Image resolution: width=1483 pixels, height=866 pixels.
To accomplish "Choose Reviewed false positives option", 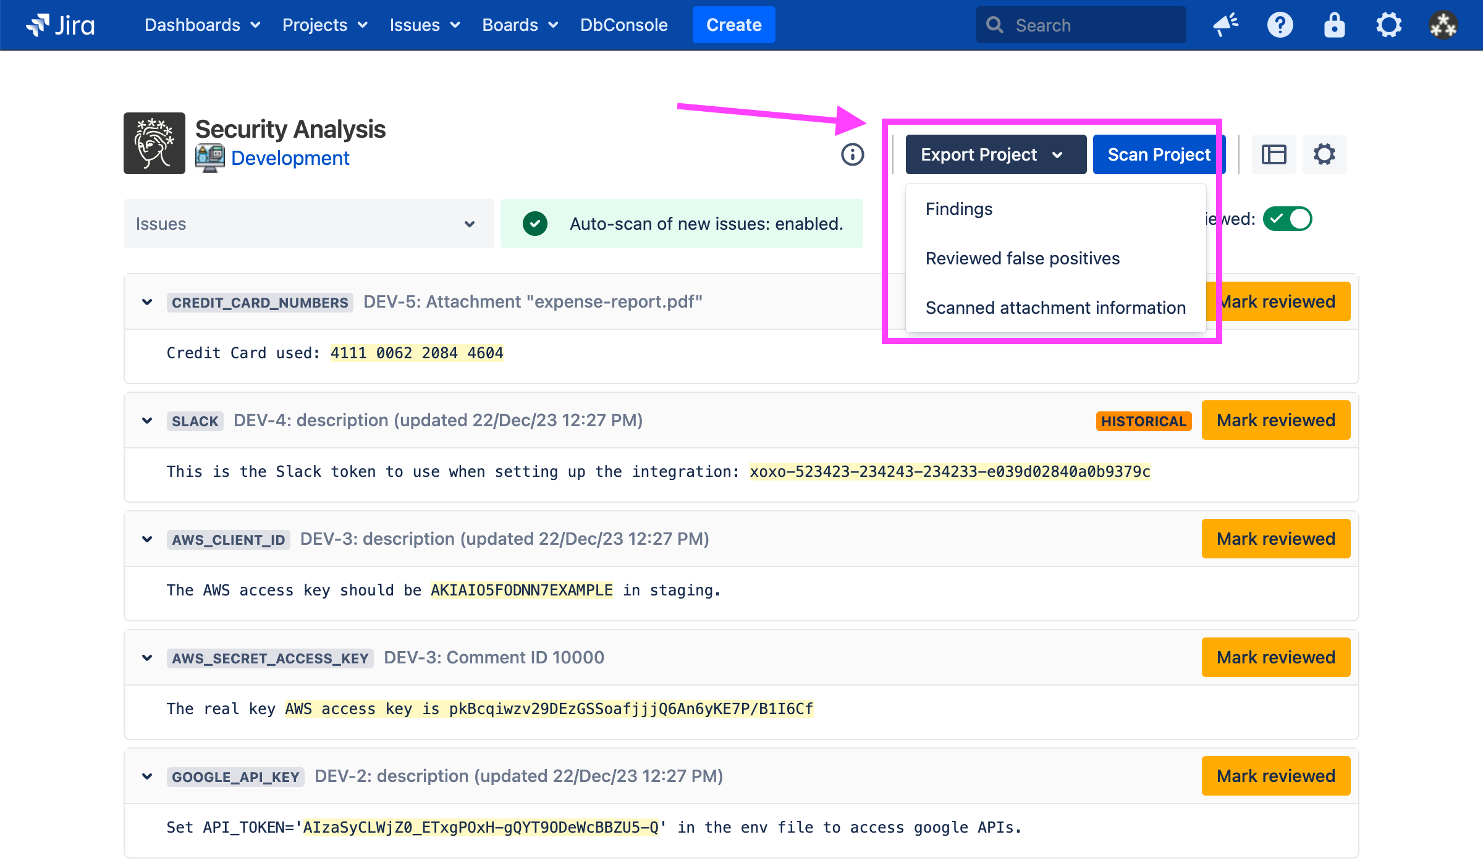I will 1022,258.
